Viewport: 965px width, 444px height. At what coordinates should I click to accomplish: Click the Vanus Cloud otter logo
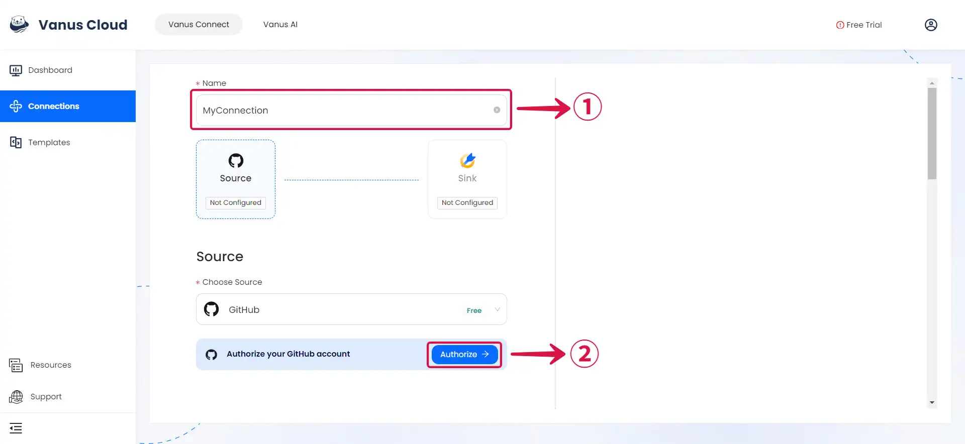click(x=19, y=24)
